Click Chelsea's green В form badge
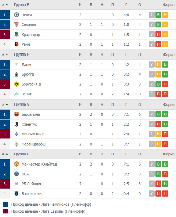 [x=158, y=15]
